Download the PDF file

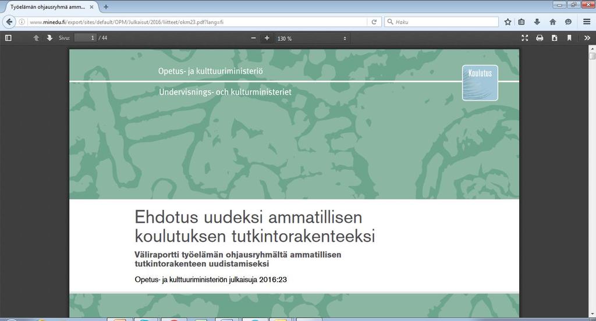pyautogui.click(x=555, y=38)
